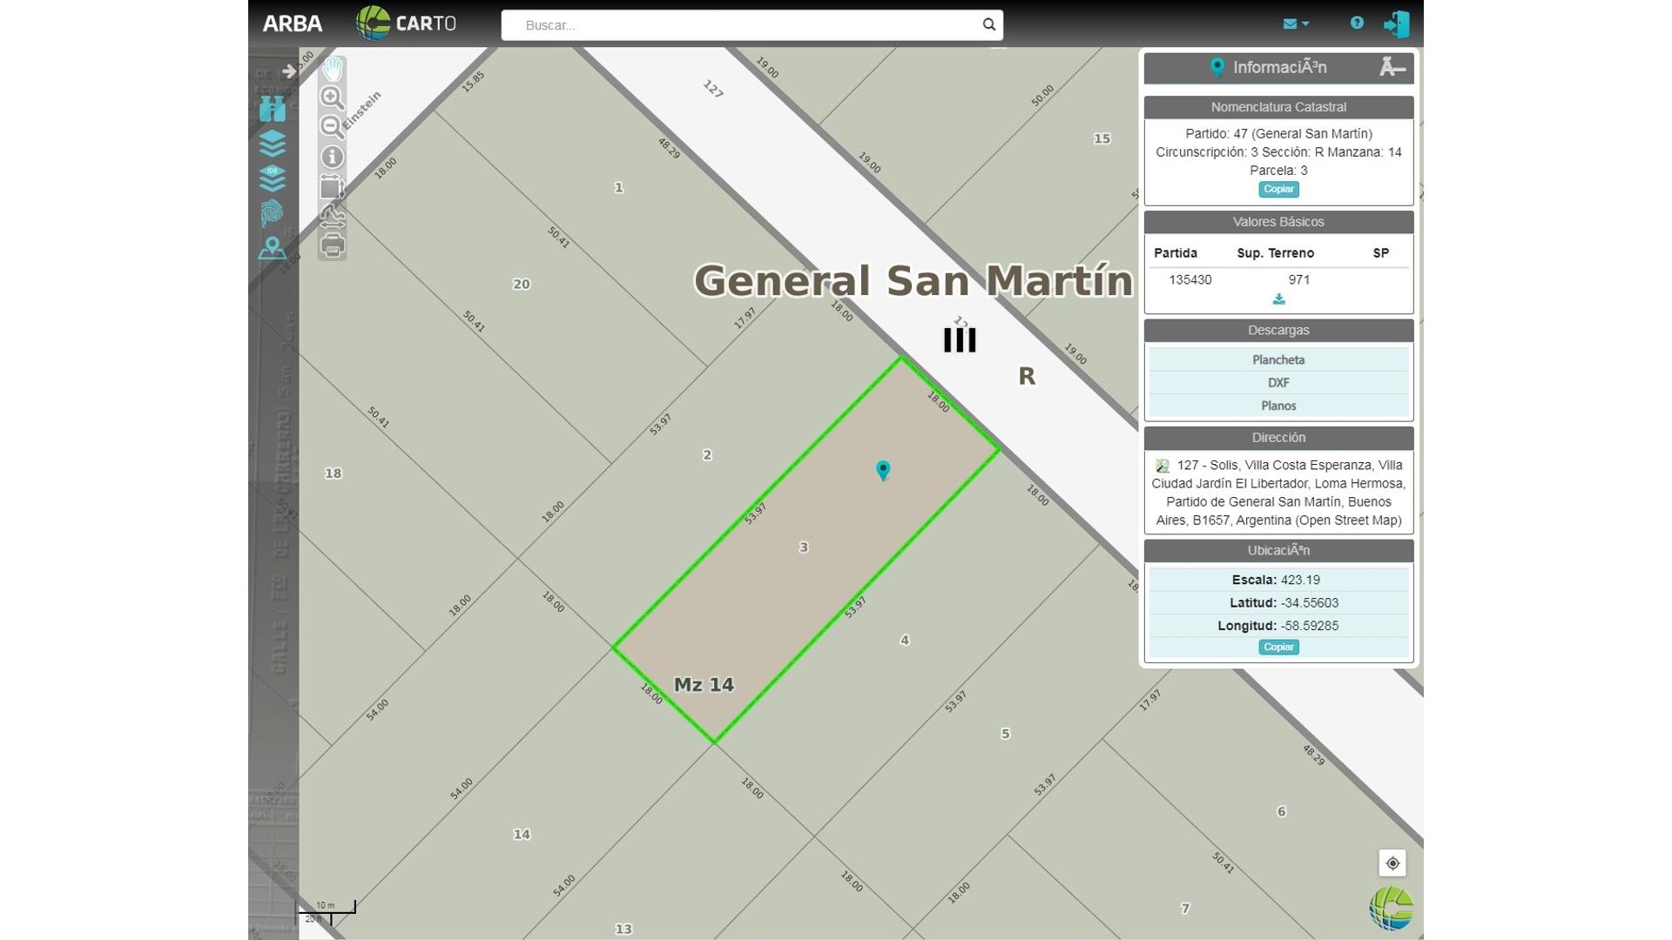The width and height of the screenshot is (1672, 940).
Task: Click the zoom out magnifier tool
Action: pyautogui.click(x=332, y=127)
